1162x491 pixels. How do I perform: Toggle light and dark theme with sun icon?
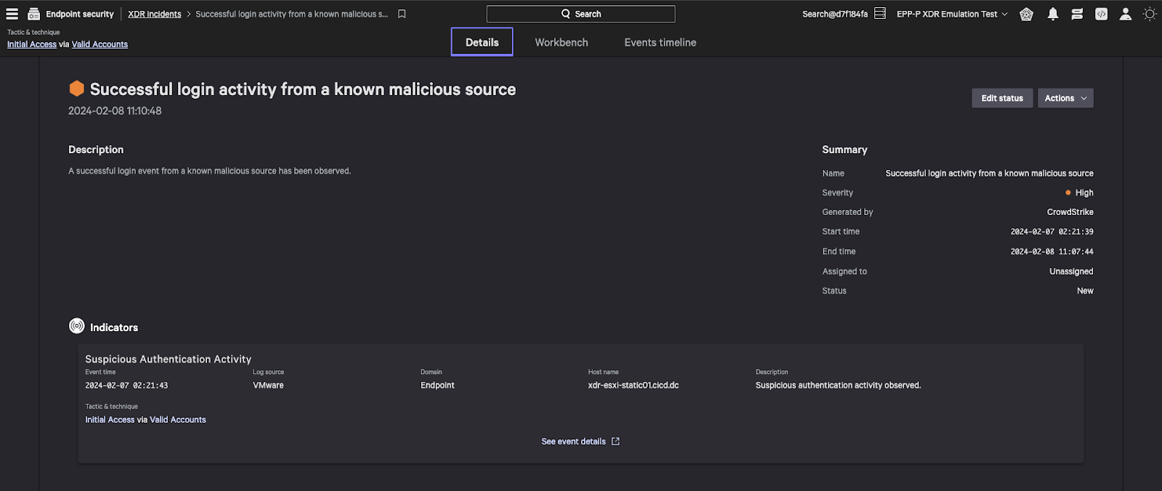tap(1150, 14)
